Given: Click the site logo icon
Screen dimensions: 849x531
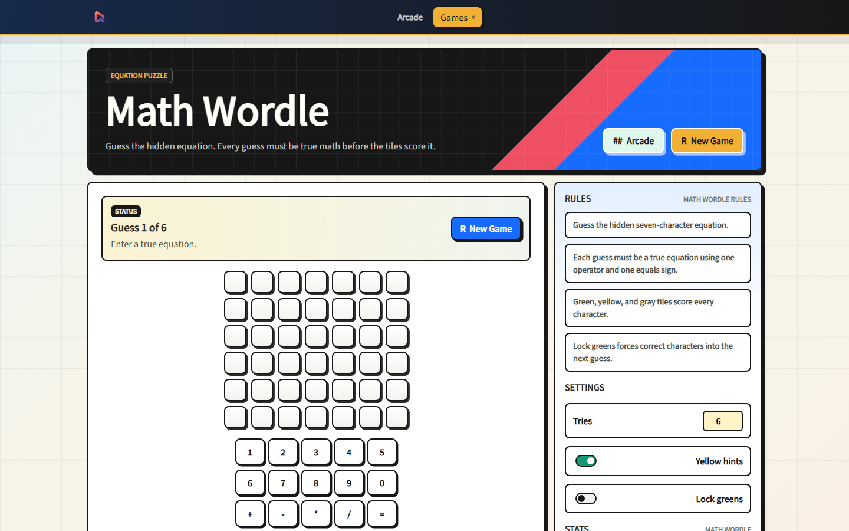Looking at the screenshot, I should (100, 17).
